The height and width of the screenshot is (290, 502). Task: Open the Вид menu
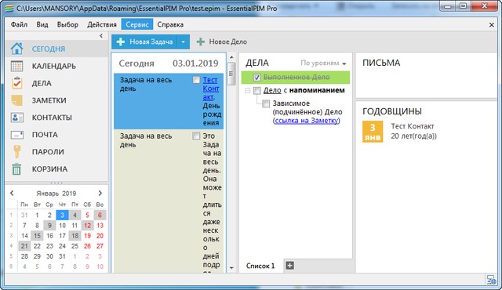[x=42, y=24]
